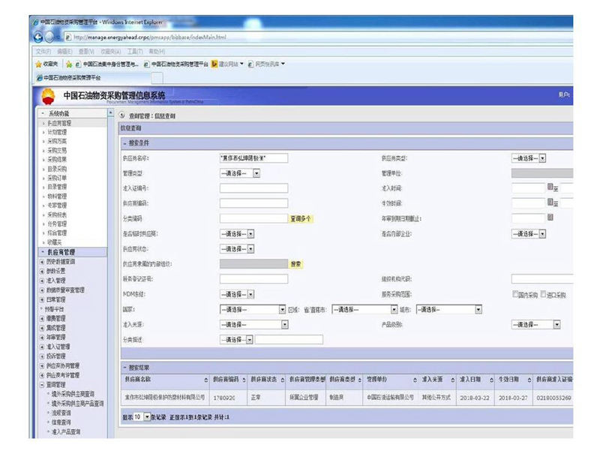Expand the 准入管理 tree node
Viewport: 600px width, 463px height.
coord(42,281)
